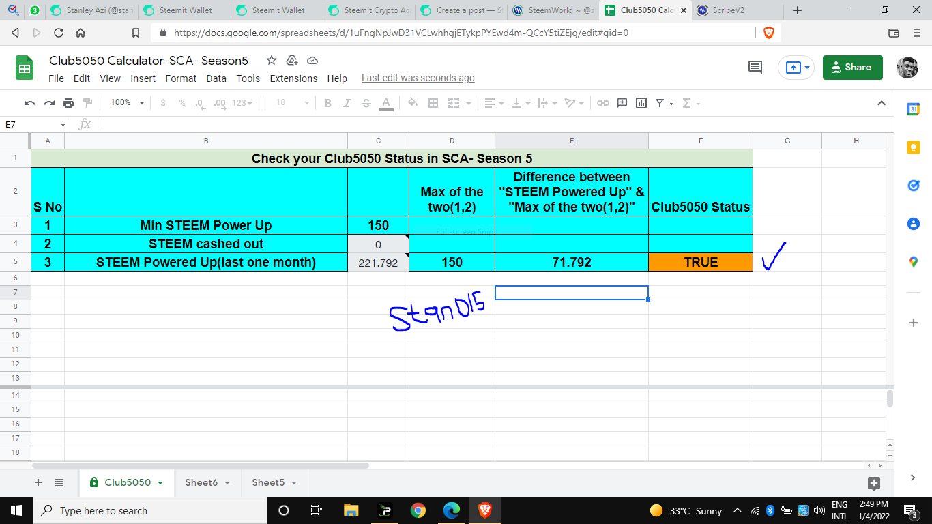The image size is (932, 524).
Task: Print the spreadsheet using the printer icon
Action: click(68, 103)
